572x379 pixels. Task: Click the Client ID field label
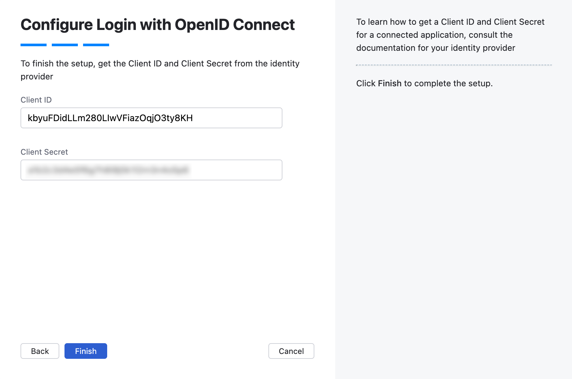click(36, 100)
